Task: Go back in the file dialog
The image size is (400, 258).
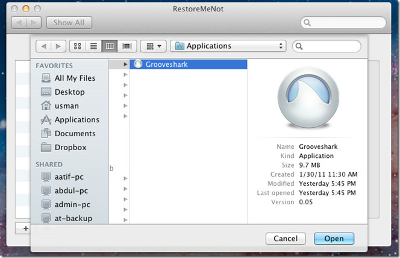Action: [43, 46]
